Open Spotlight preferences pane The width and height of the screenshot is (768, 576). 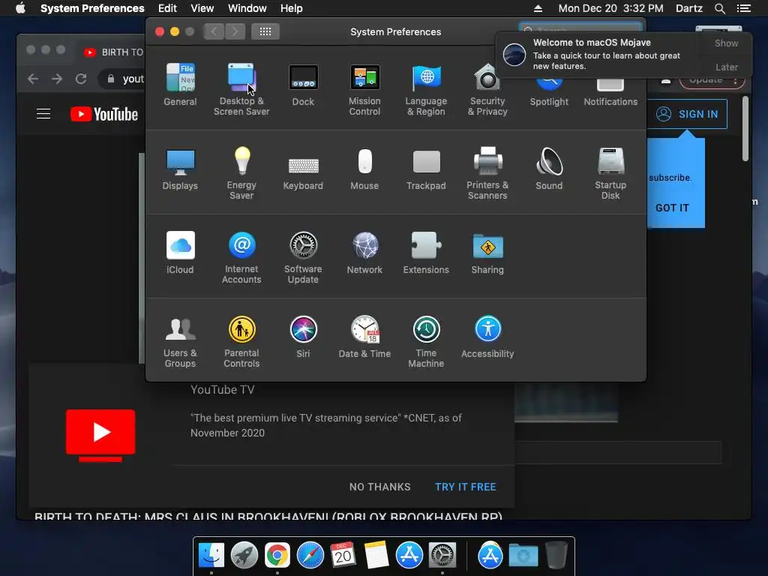[x=549, y=91]
